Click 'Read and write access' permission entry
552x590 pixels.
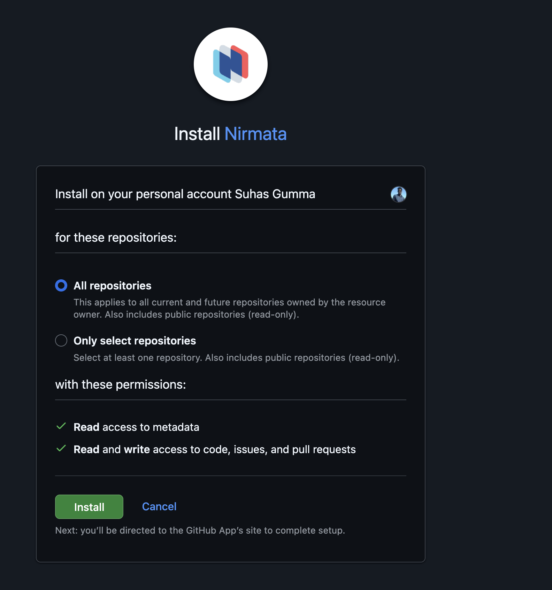pyautogui.click(x=214, y=449)
